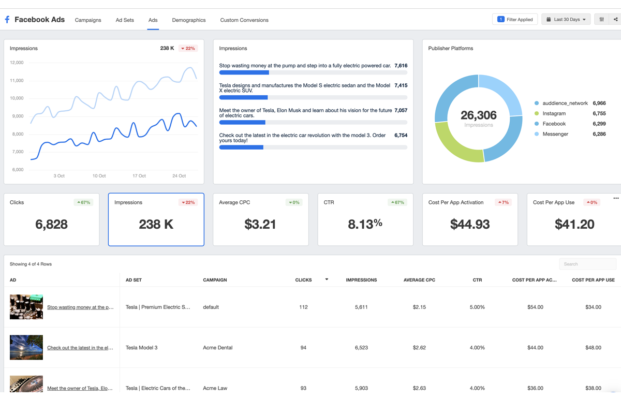The image size is (621, 414).
Task: Click the thumbnail for the 'Meet the owner of Tesla' ad
Action: click(x=26, y=384)
